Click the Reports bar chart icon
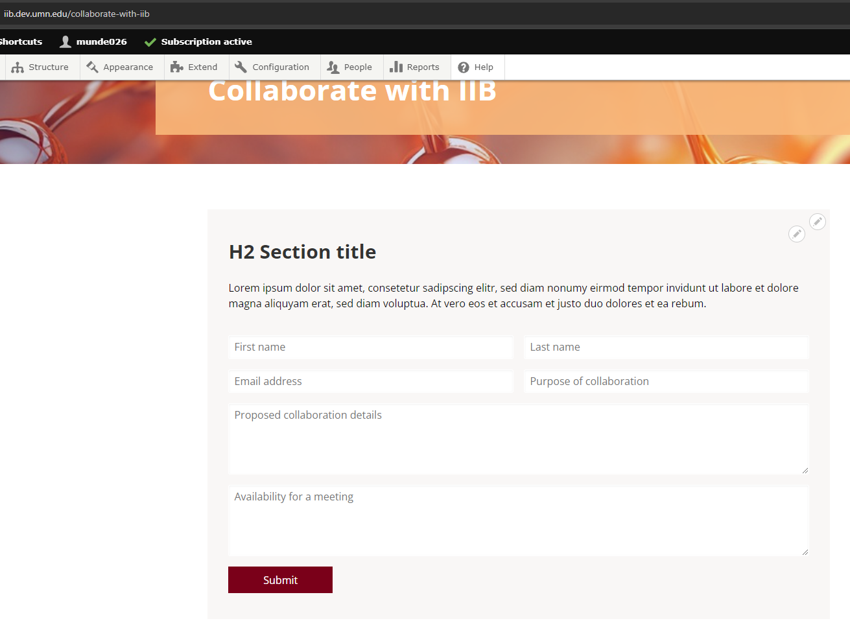 click(x=396, y=67)
